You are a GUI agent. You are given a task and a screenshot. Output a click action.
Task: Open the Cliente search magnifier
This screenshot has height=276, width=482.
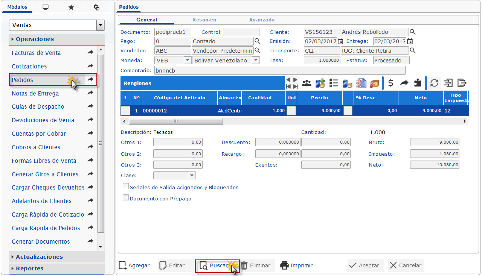(x=413, y=32)
